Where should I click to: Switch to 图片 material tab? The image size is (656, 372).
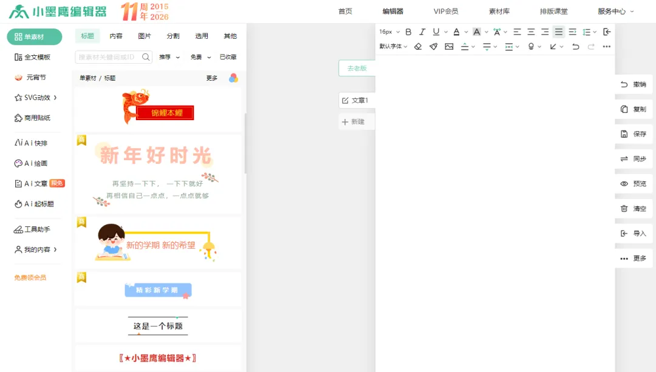tap(145, 36)
